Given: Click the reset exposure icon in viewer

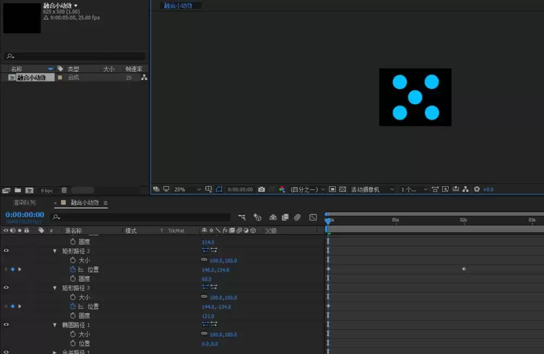Looking at the screenshot, I should 477,189.
